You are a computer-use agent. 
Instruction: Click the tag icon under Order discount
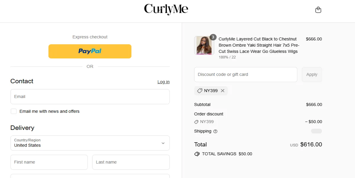point(197,122)
